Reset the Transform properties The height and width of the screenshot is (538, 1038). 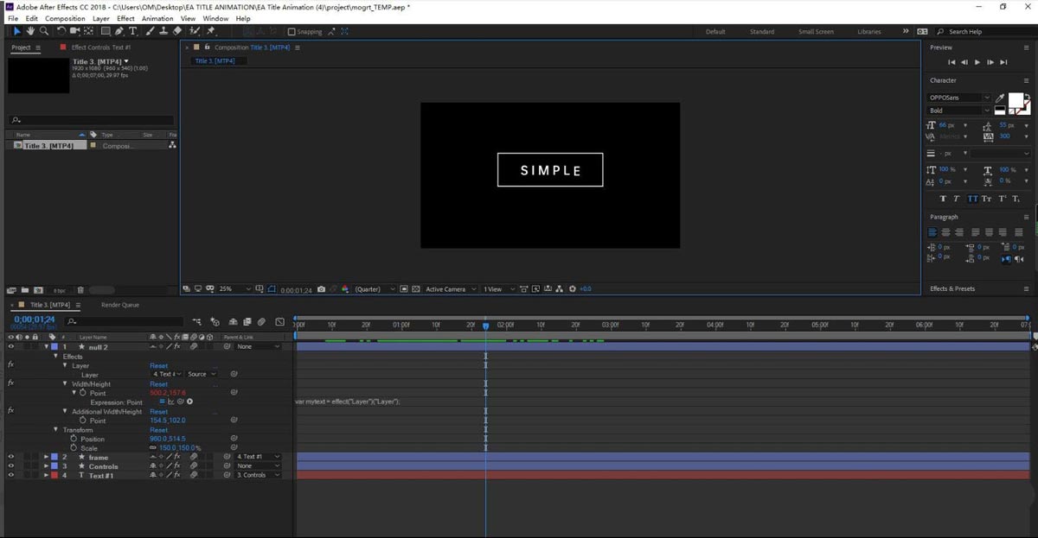159,430
